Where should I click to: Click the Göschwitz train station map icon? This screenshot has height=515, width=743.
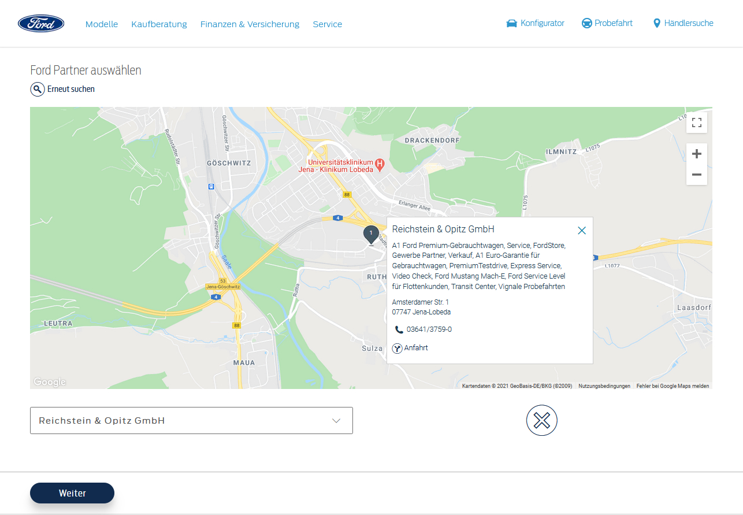(x=211, y=187)
